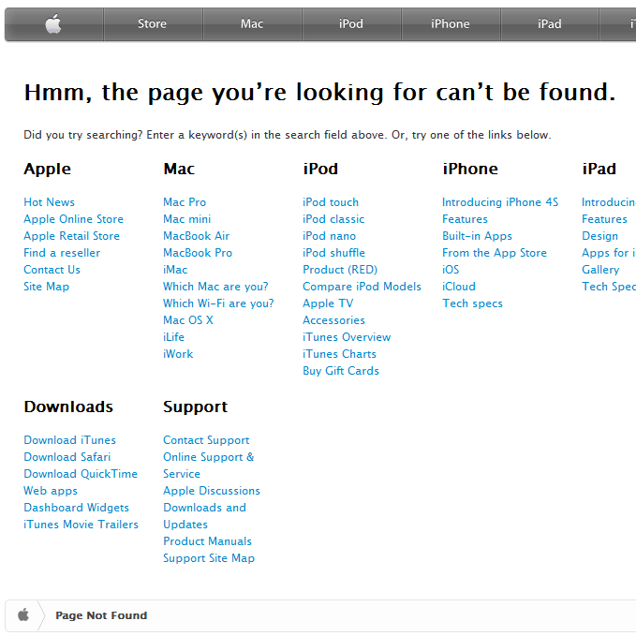Open Introducing iPhone 4S link
Screen dimensions: 636x636
tap(500, 202)
